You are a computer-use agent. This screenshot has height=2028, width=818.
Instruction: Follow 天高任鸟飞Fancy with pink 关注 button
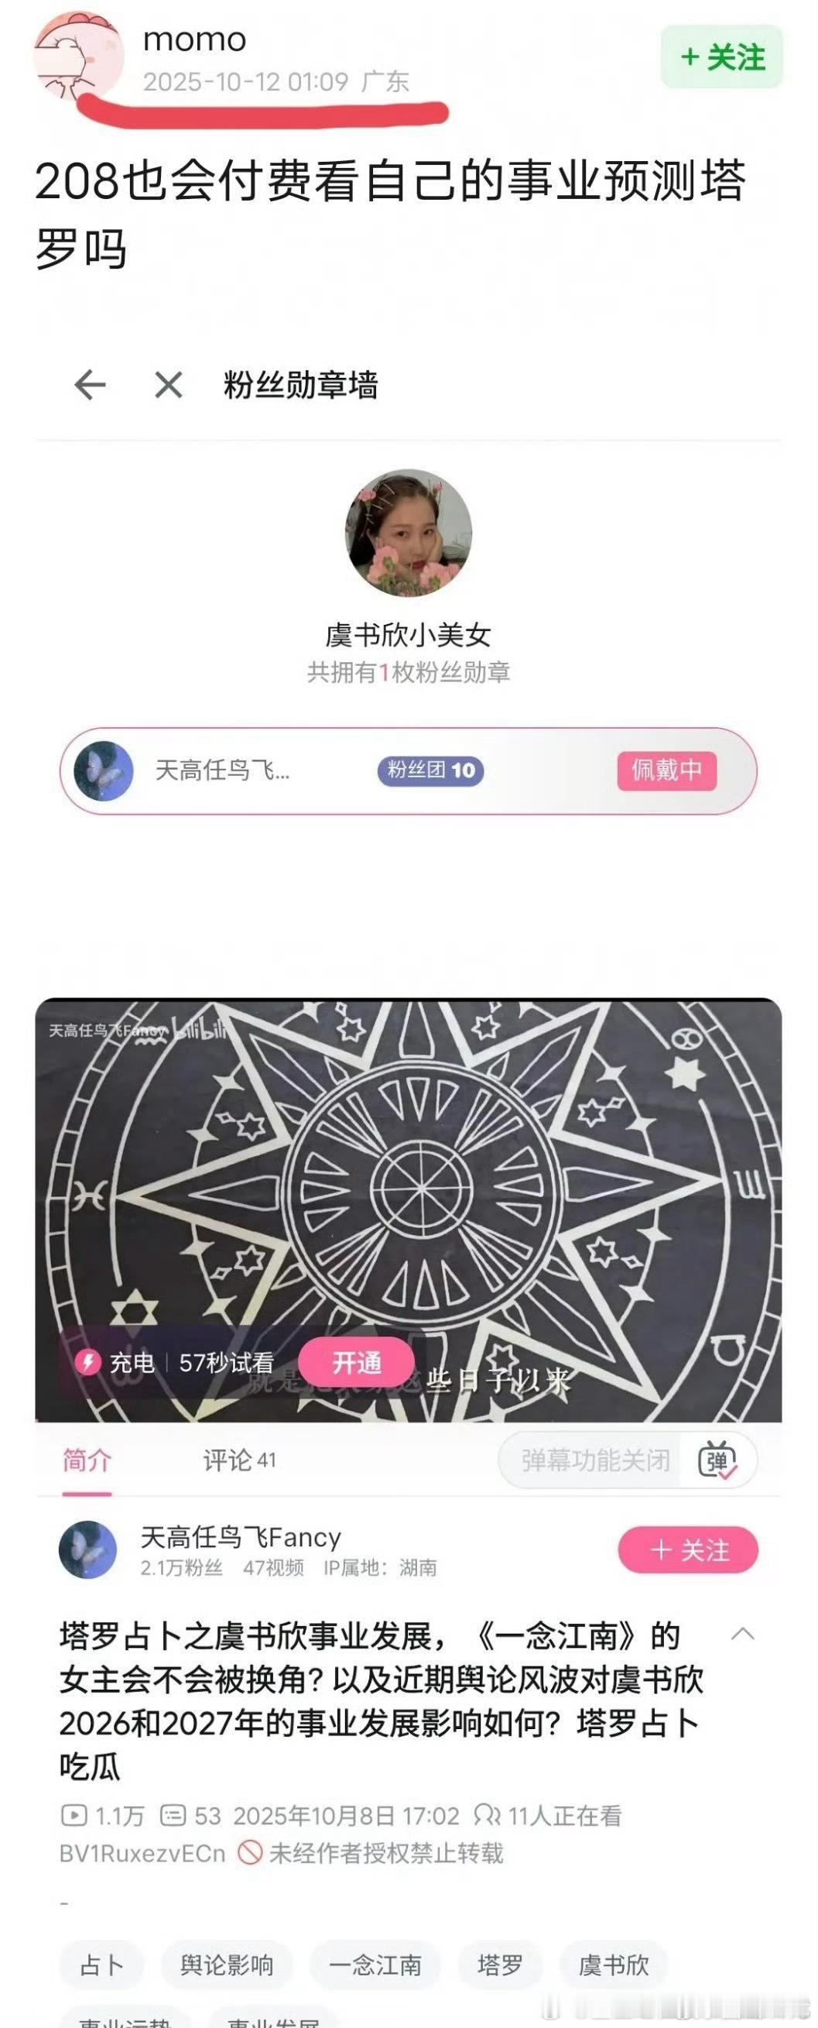tap(688, 1550)
